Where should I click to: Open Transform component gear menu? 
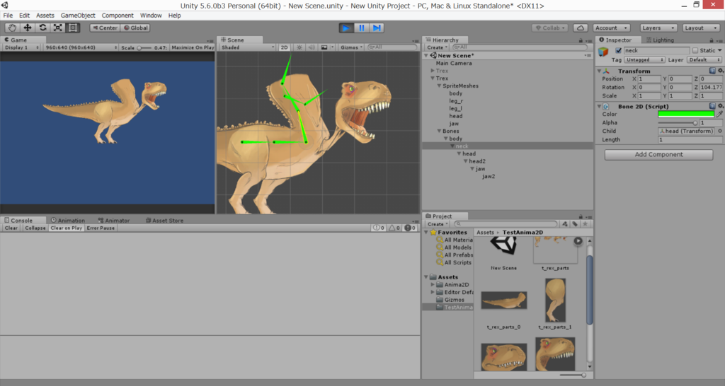point(720,71)
